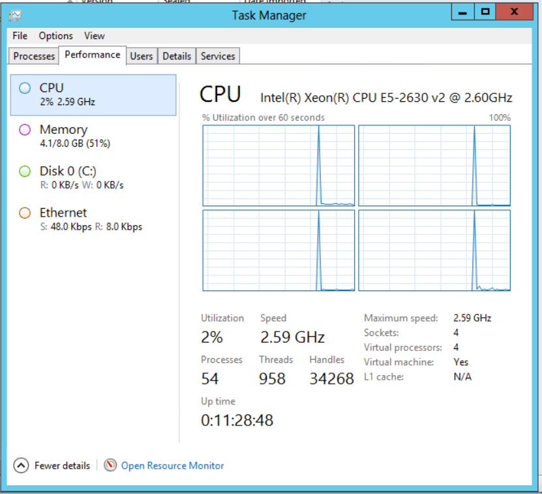Select the Memory pane showing 51% usage
542x494 pixels.
91,135
